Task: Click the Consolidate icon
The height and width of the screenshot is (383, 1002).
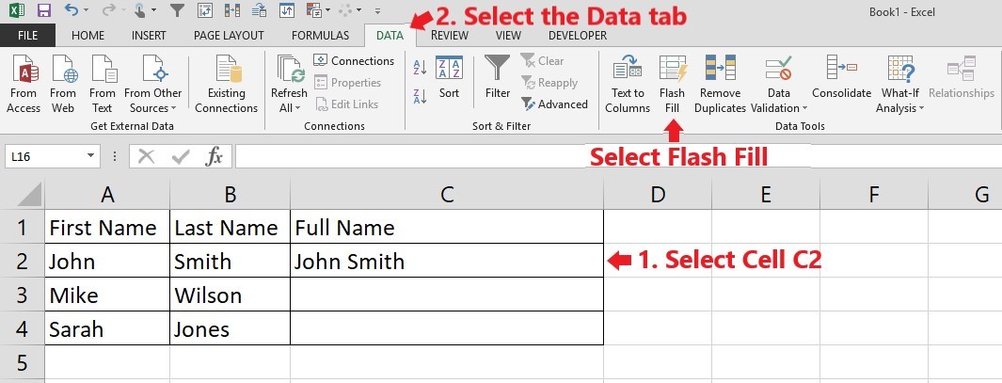Action: pyautogui.click(x=842, y=69)
